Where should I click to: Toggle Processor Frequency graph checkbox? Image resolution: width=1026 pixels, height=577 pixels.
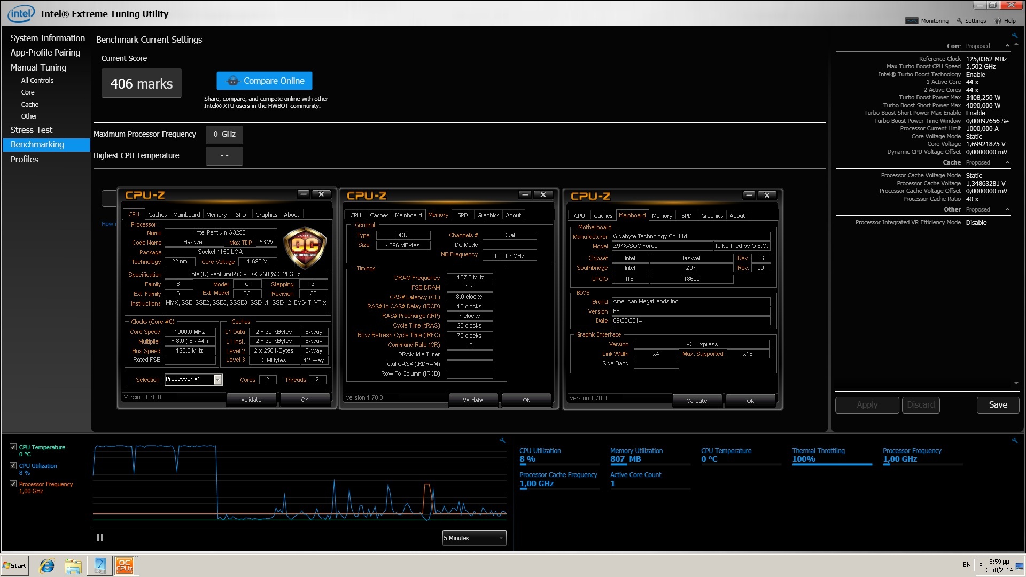(13, 484)
